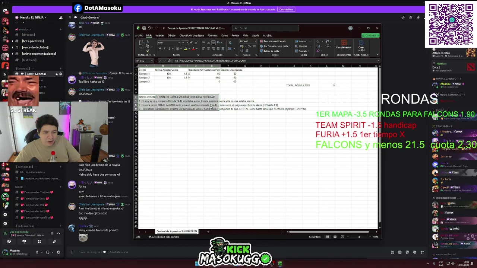Open the Archivo menu in Excel
Image resolution: width=477 pixels, height=268 pixels.
click(x=139, y=35)
